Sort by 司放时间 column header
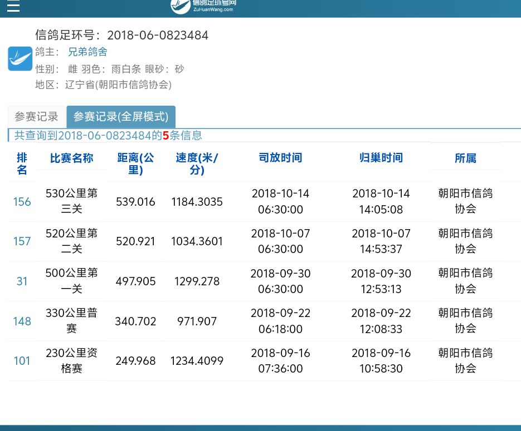 click(280, 158)
